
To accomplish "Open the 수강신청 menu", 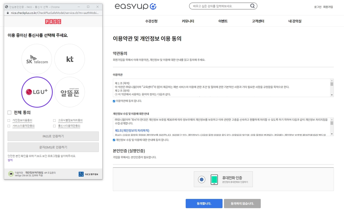I will point(151,21).
